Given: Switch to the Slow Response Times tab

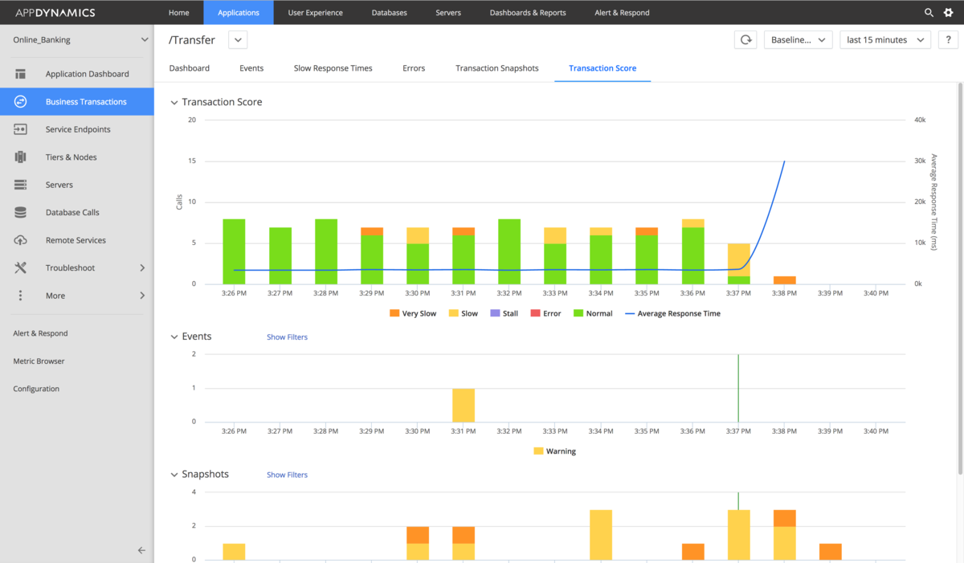Looking at the screenshot, I should coord(333,68).
